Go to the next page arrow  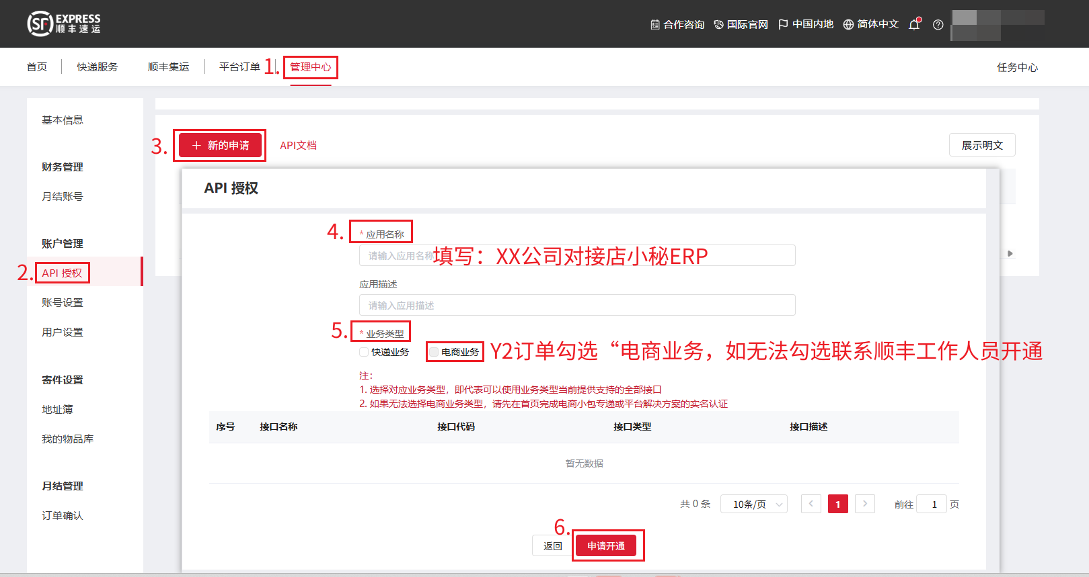[x=865, y=504]
